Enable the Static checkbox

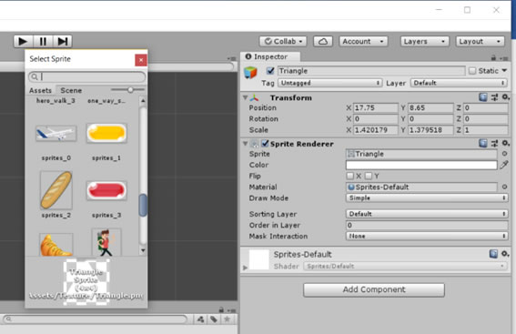click(472, 71)
